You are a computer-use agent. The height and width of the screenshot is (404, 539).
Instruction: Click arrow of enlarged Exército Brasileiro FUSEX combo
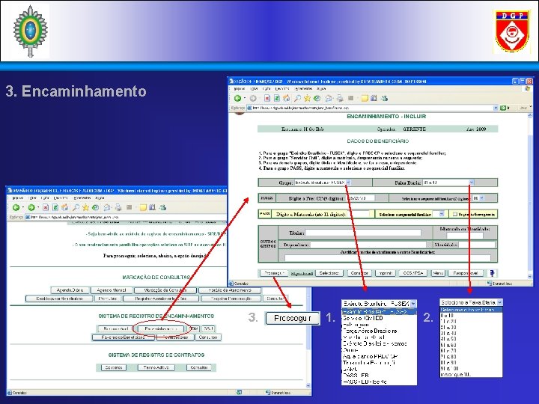tap(413, 304)
